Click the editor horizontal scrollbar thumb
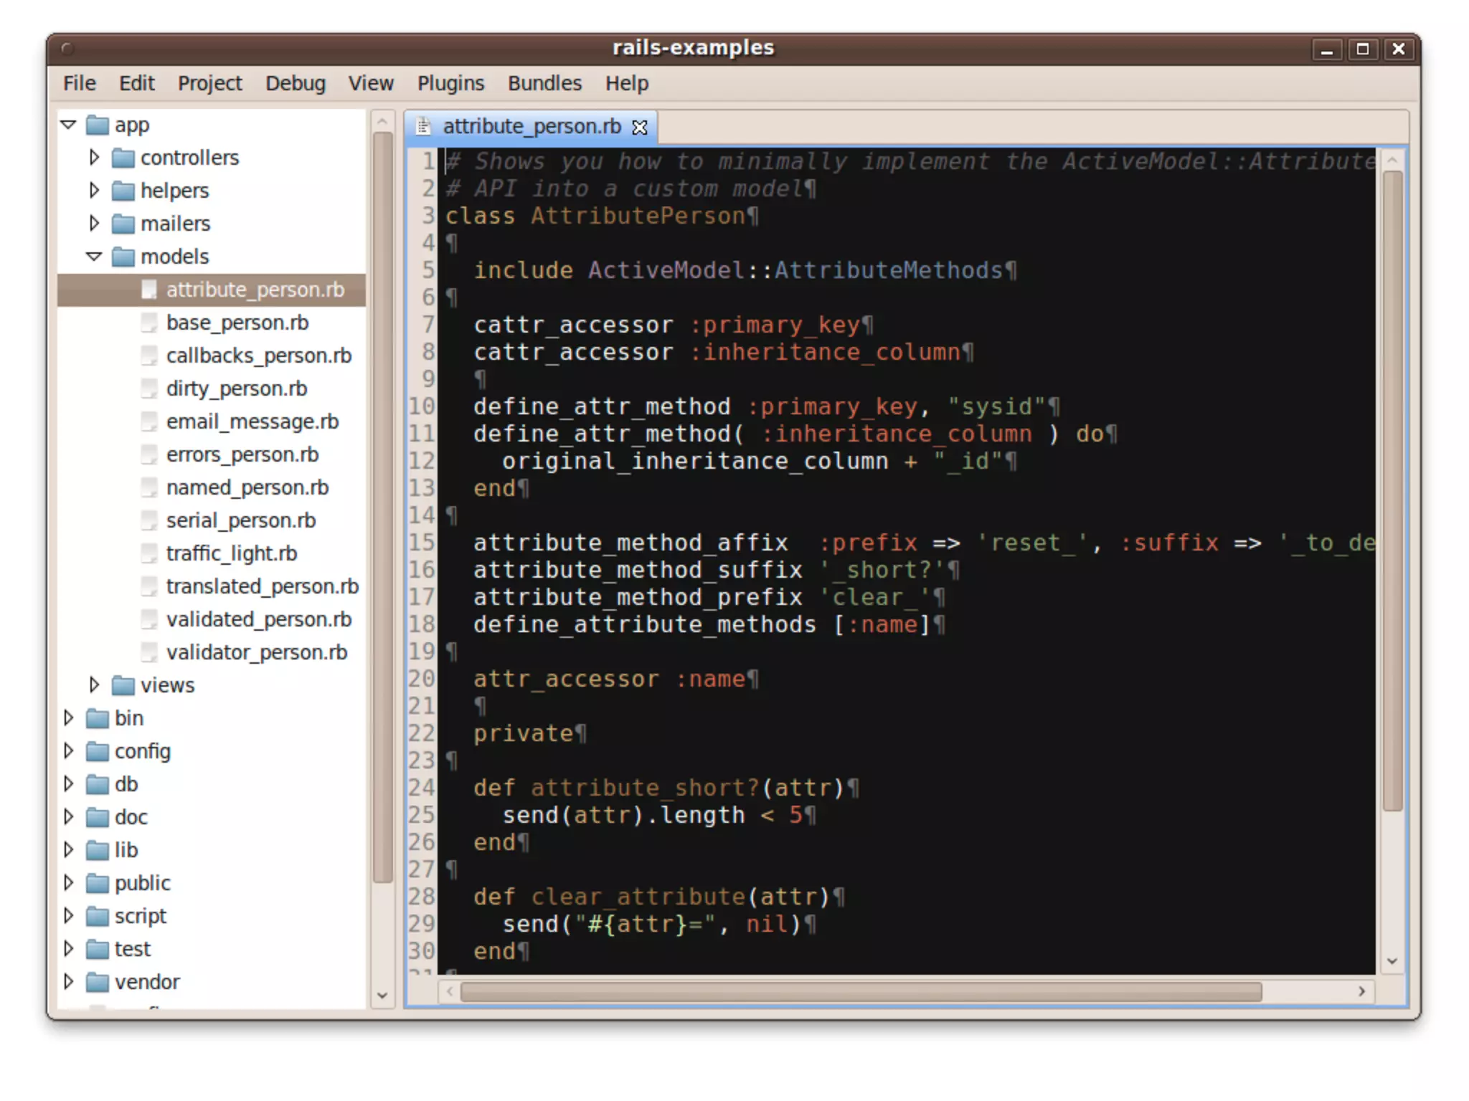The width and height of the screenshot is (1469, 1101). (x=861, y=992)
